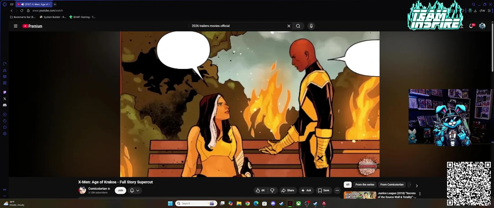
Task: Open sidebar three-dot setup menu
Action: tap(5, 196)
